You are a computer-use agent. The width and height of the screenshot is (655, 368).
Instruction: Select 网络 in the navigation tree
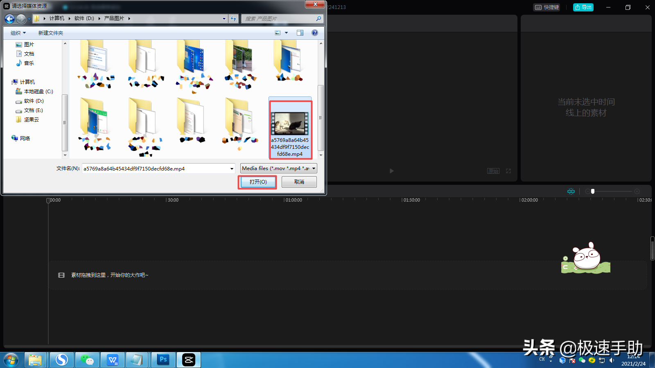[x=25, y=139]
